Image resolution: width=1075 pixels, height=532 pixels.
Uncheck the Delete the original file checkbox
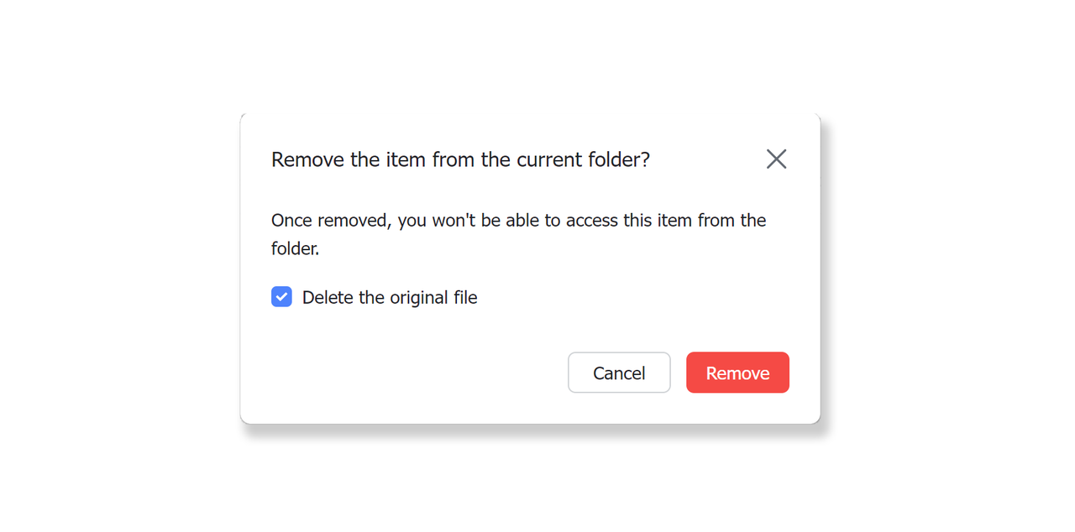[x=281, y=297]
